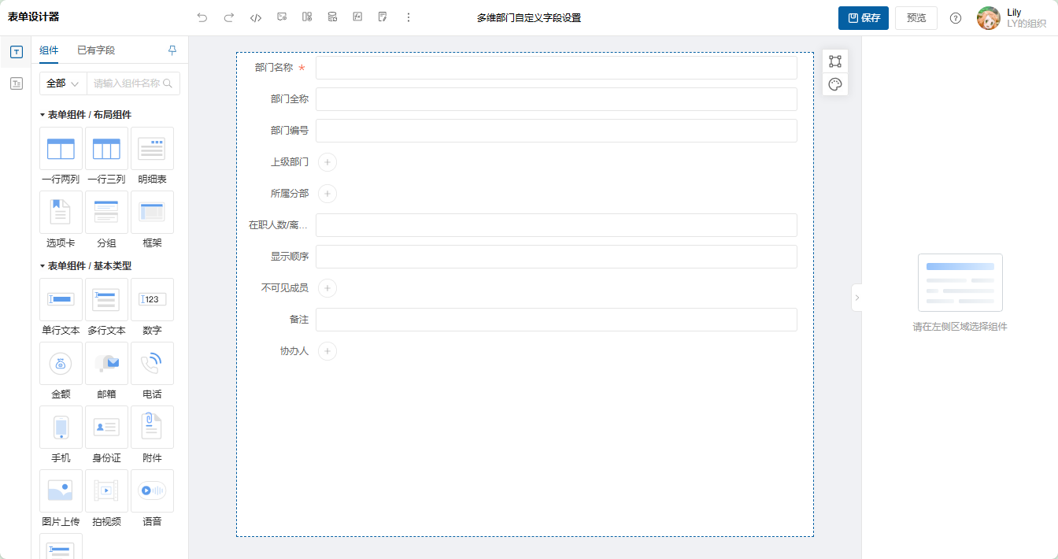
Task: Add a 协办人 with plus button
Action: point(327,351)
